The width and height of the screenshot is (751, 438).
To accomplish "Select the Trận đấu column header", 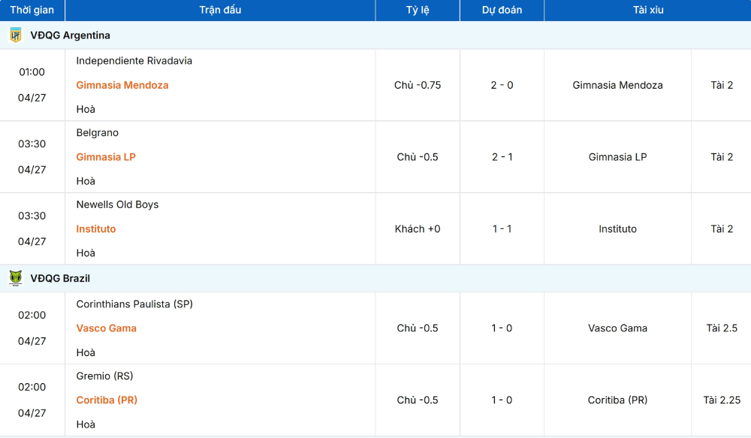I will 220,10.
